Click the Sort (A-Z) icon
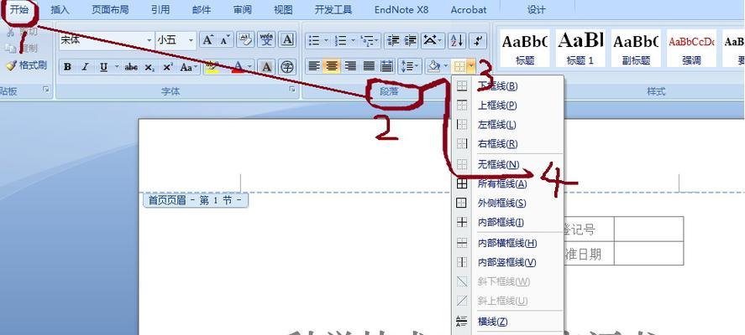This screenshot has width=745, height=335. pos(457,41)
